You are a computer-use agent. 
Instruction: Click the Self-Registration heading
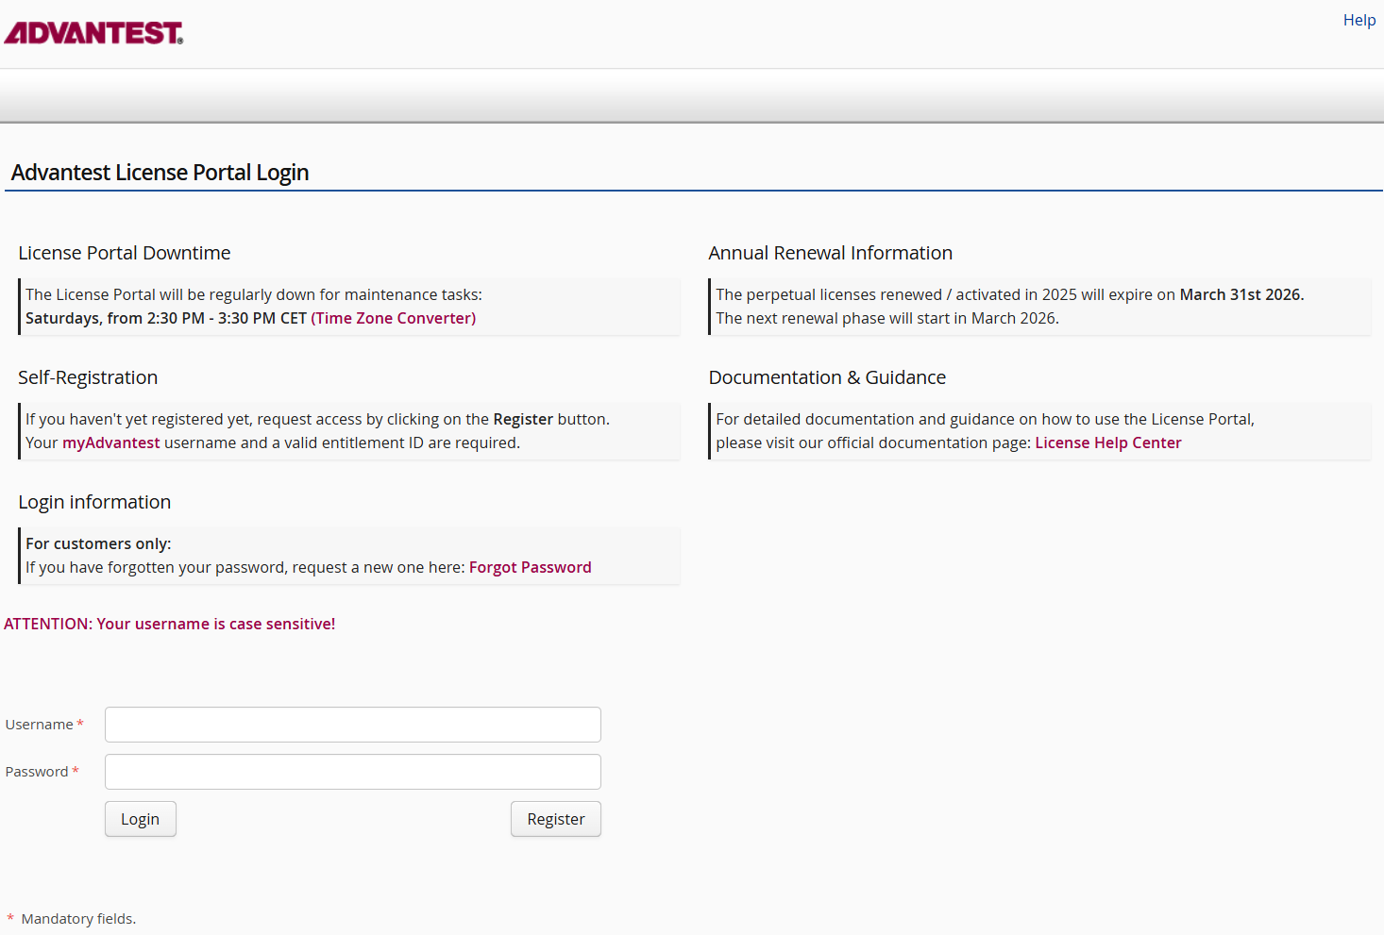click(x=88, y=377)
